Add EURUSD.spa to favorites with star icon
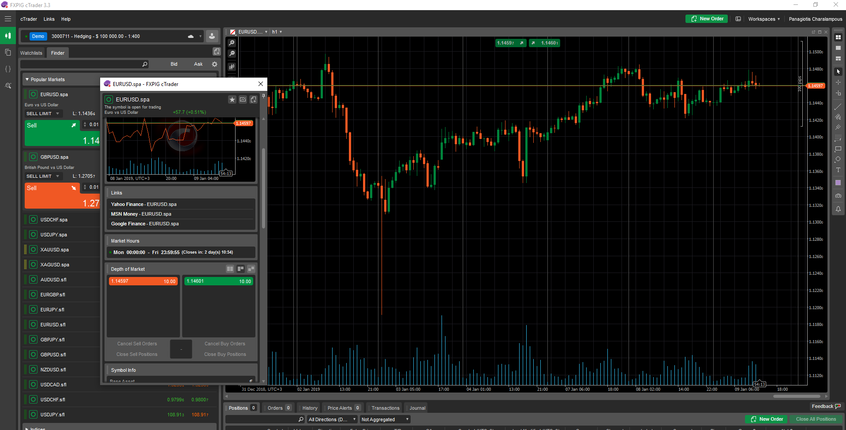The width and height of the screenshot is (846, 430). 232,100
